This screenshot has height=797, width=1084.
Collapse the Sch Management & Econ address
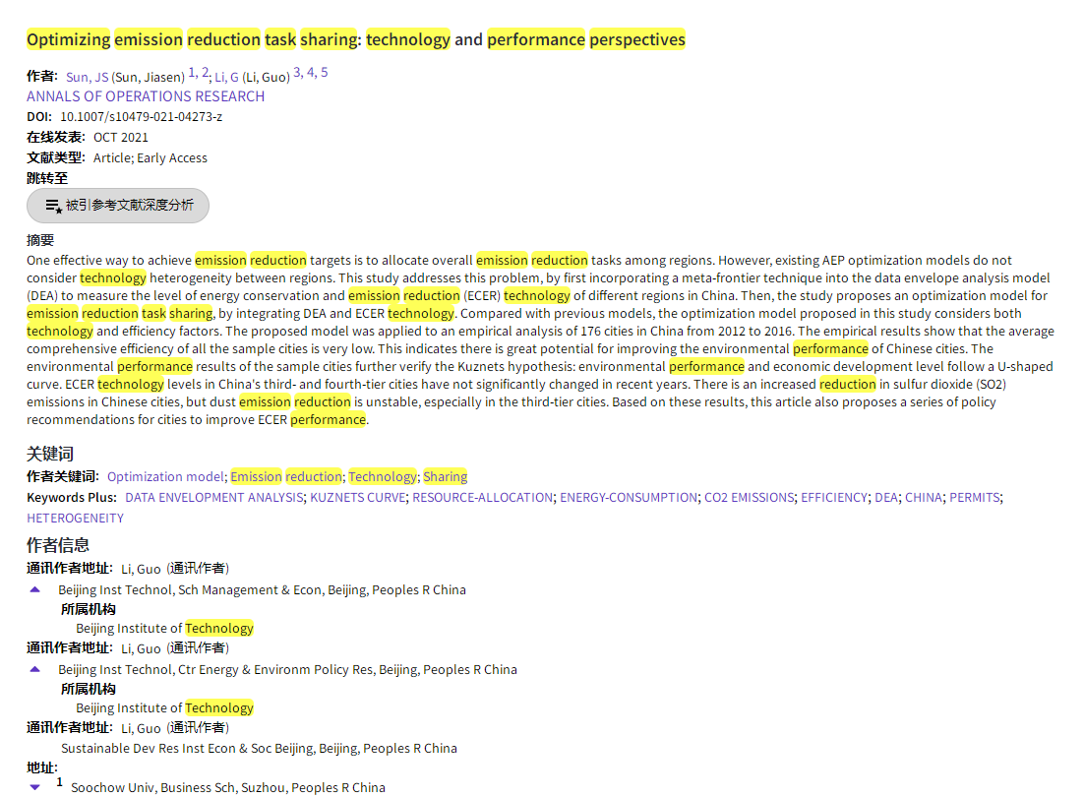pyautogui.click(x=35, y=589)
